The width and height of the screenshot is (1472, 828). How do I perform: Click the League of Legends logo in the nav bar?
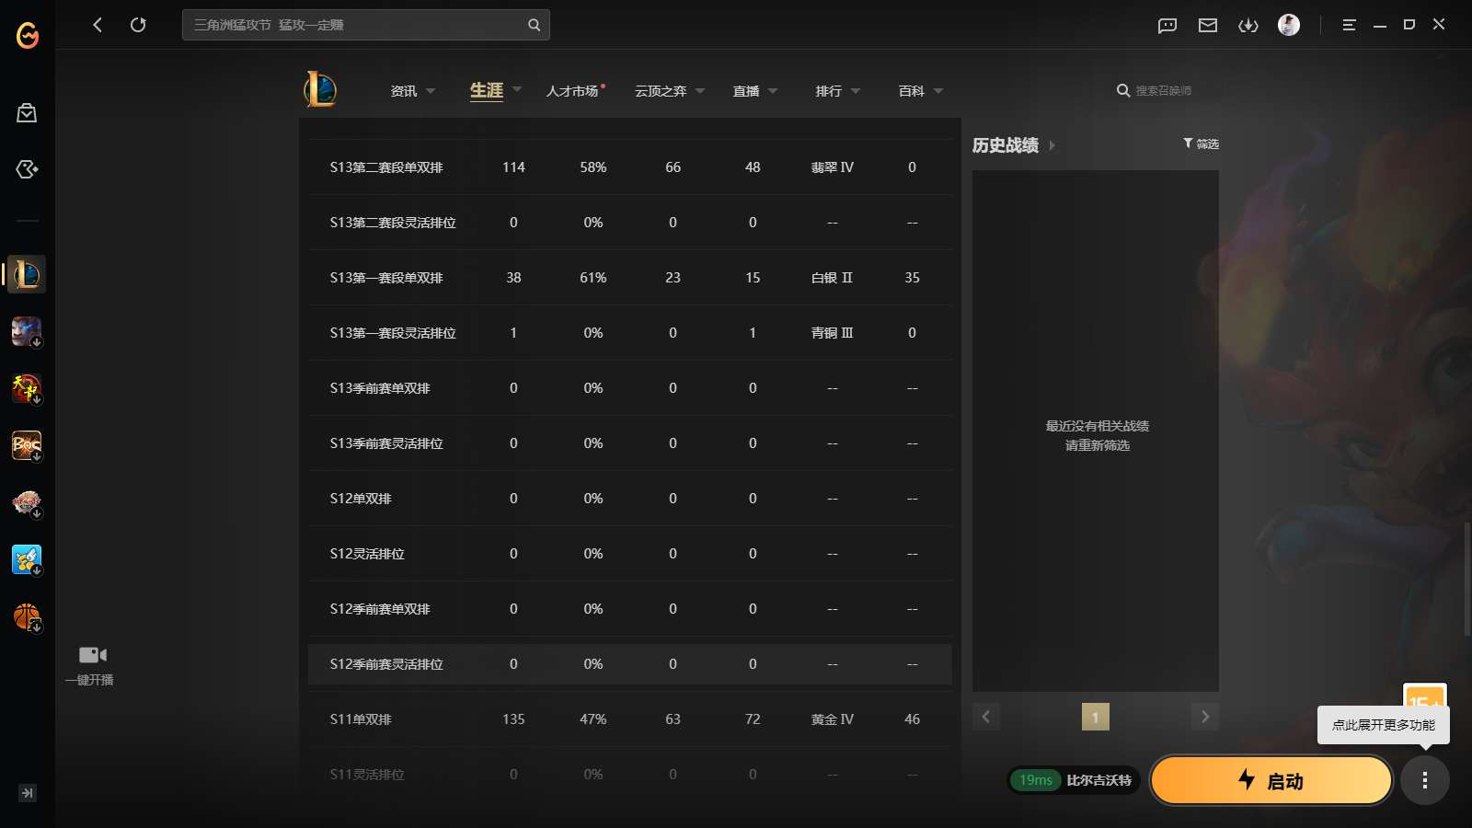320,89
